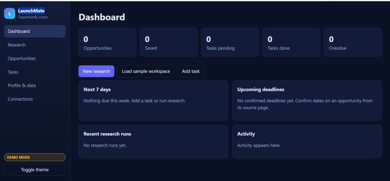Click the Opportunity scout subtitle
390x181 pixels.
click(x=33, y=17)
